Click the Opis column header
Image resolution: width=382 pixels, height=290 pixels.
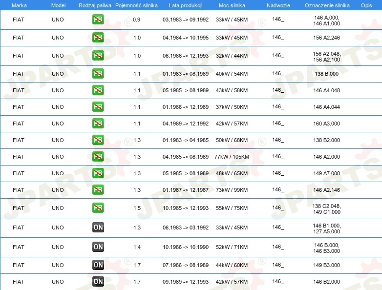pos(366,5)
